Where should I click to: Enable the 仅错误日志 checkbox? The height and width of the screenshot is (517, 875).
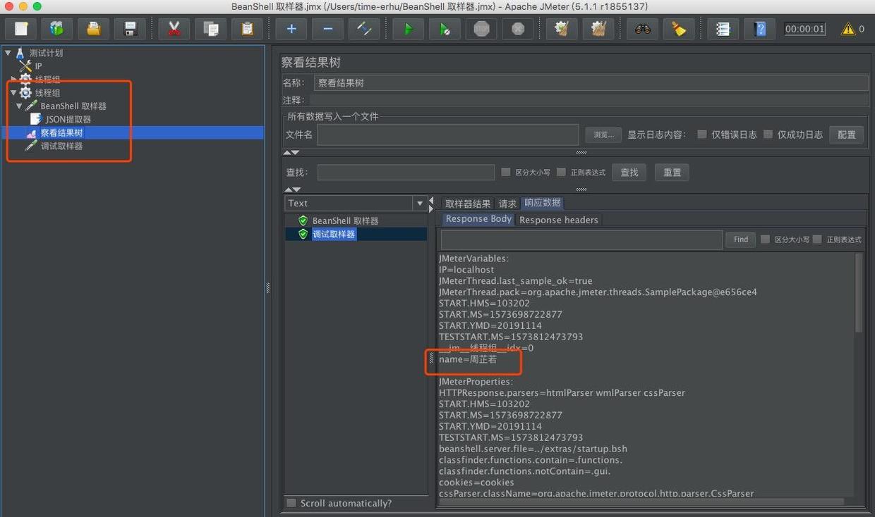click(x=701, y=134)
